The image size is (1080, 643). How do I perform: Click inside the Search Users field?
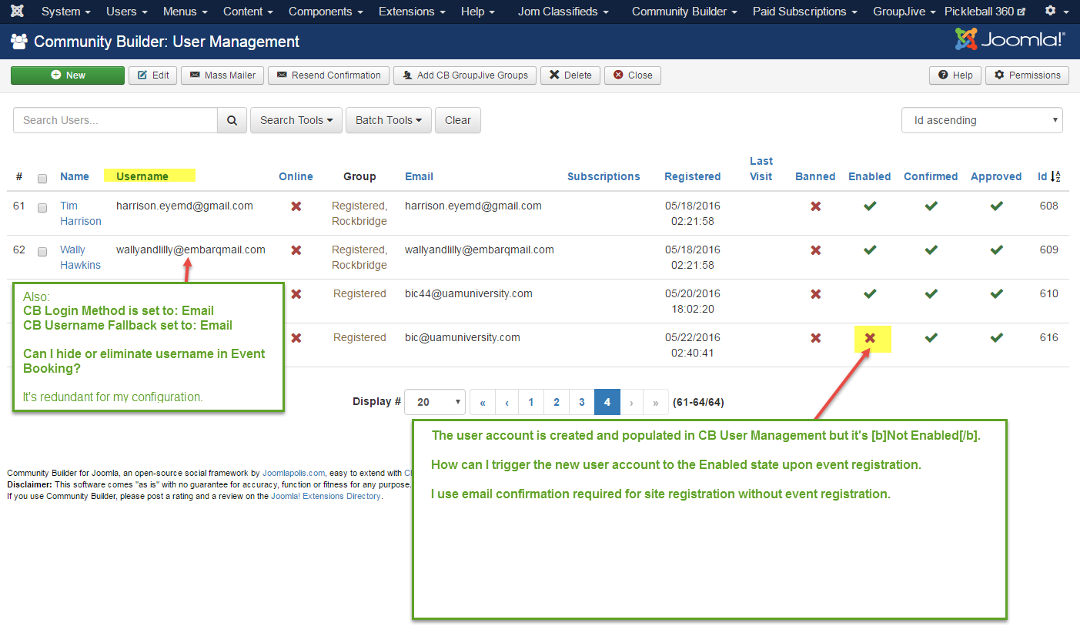115,120
